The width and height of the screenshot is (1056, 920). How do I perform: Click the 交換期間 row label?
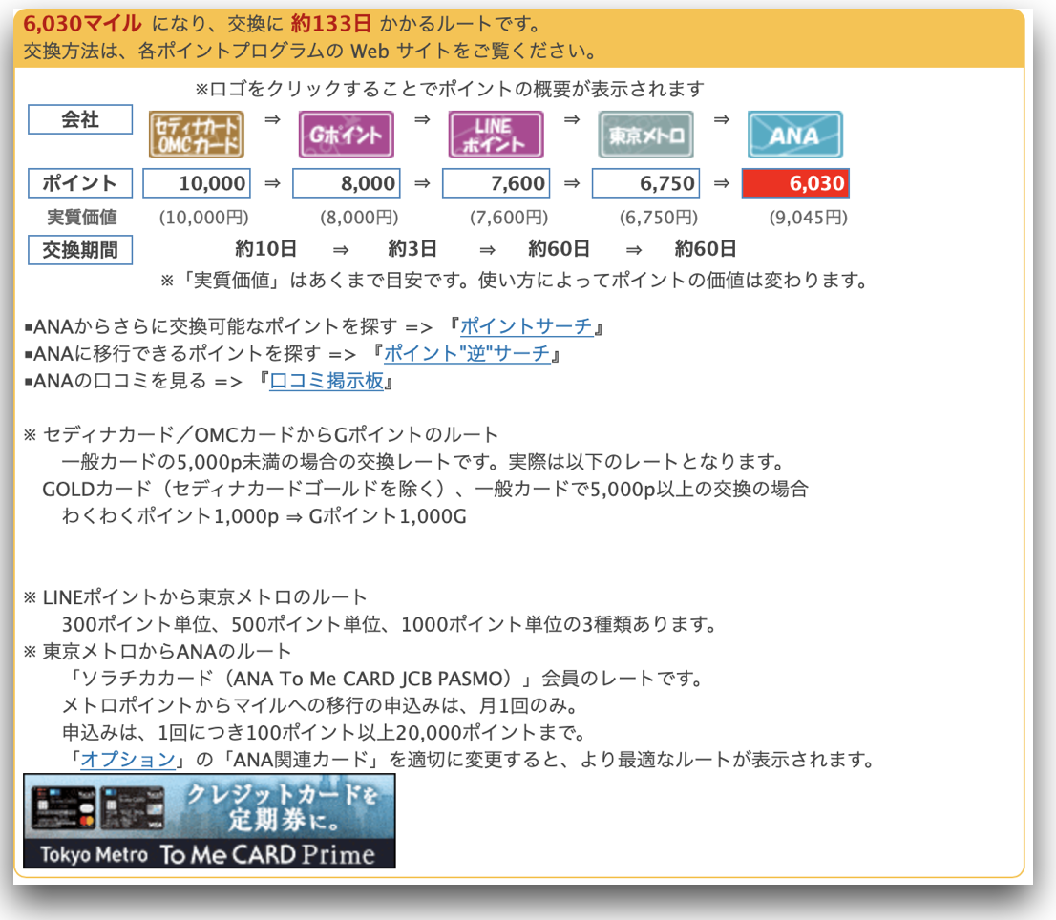pos(80,250)
